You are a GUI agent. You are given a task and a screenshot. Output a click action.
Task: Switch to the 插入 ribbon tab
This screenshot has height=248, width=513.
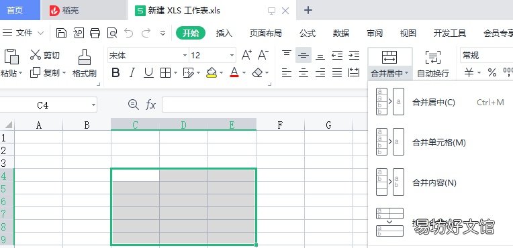tap(224, 33)
